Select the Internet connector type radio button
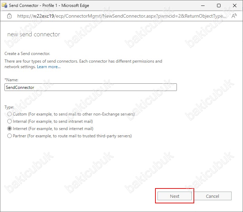Viewport: 243px width, 212px height. 9,129
